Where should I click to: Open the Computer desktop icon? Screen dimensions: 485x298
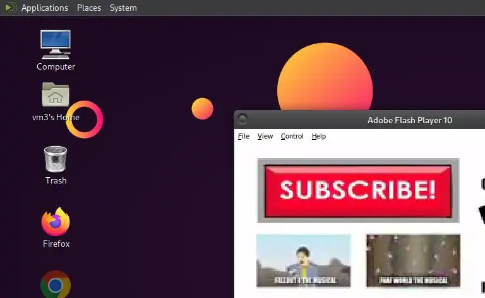56,45
